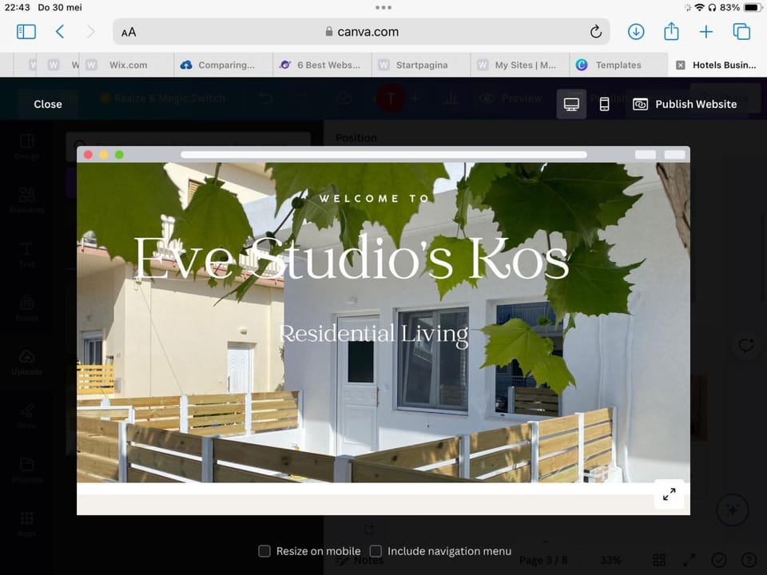Open the AA page settings menu
767x575 pixels.
point(129,33)
